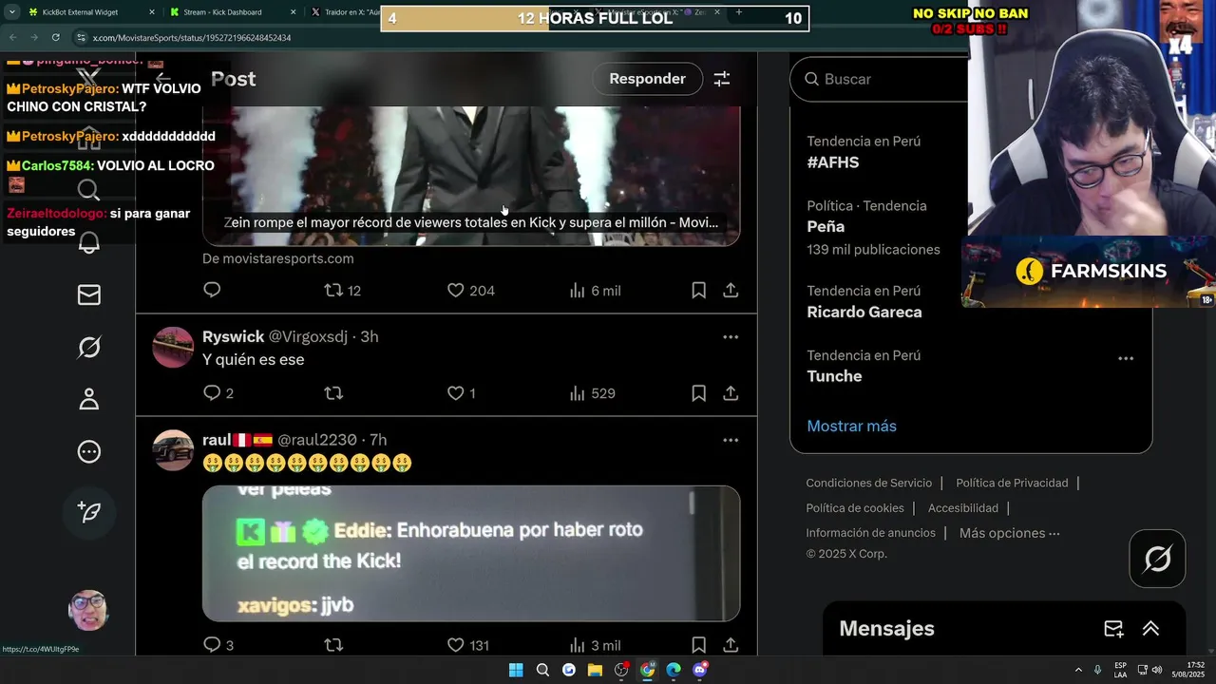This screenshot has width=1216, height=684.
Task: Open Windows Start menu
Action: point(516,670)
